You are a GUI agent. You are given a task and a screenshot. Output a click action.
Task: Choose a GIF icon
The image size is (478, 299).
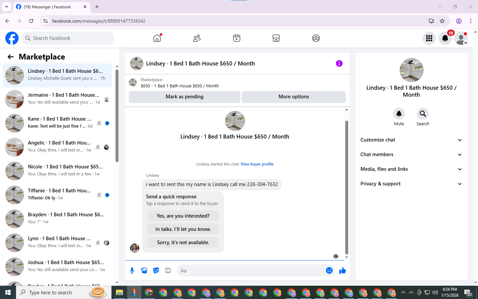[x=168, y=270]
